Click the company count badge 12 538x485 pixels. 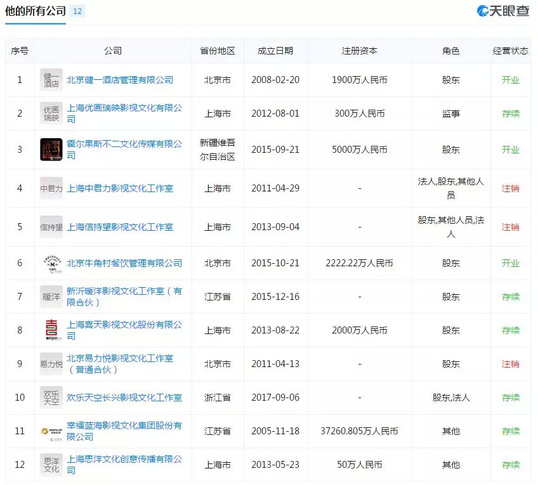pos(77,11)
